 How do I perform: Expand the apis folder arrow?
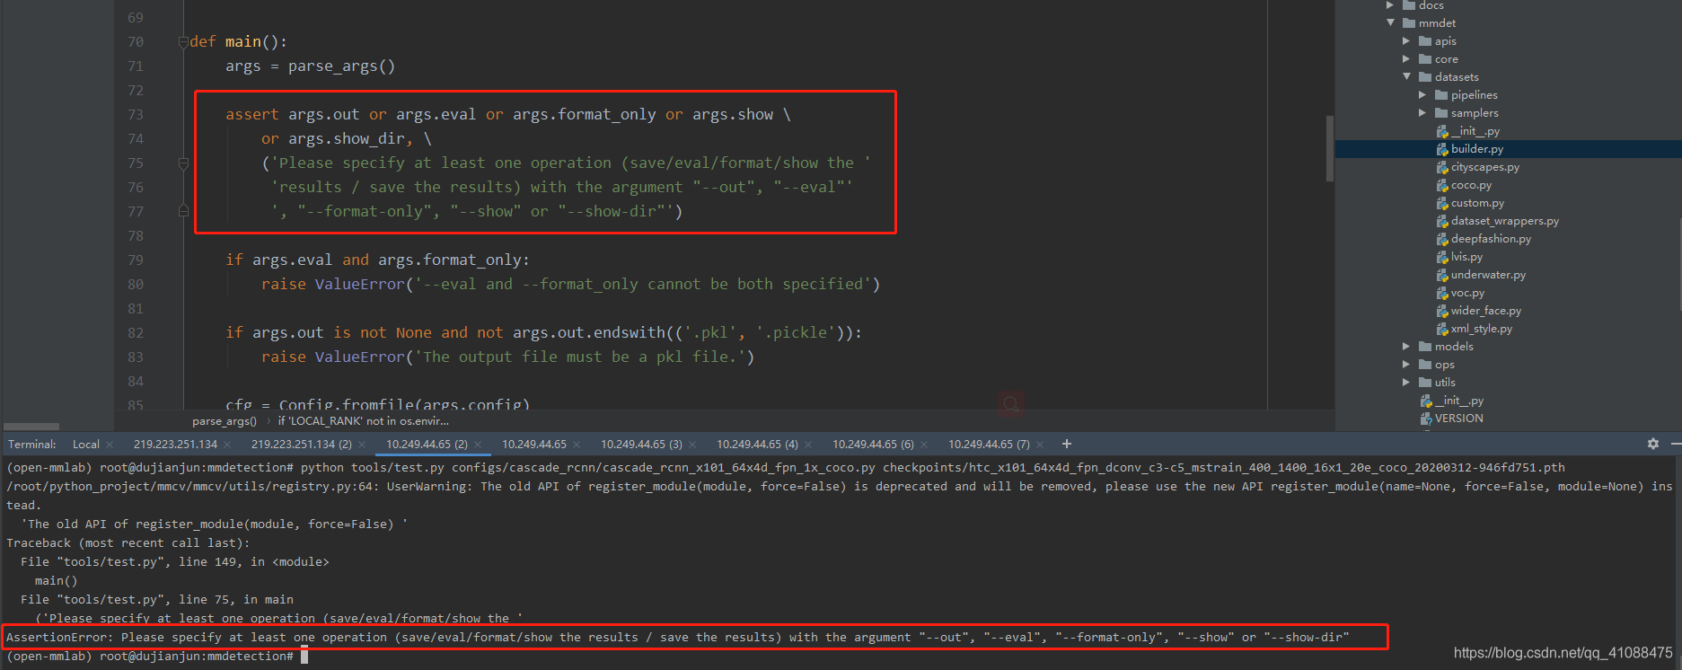[x=1406, y=41]
